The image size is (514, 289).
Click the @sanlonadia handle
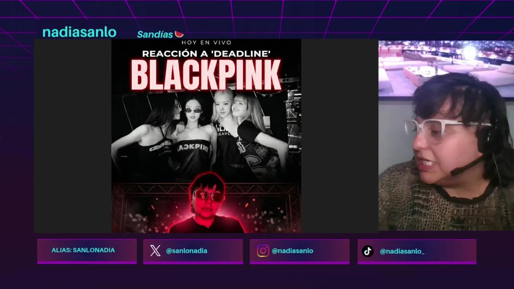[187, 251]
